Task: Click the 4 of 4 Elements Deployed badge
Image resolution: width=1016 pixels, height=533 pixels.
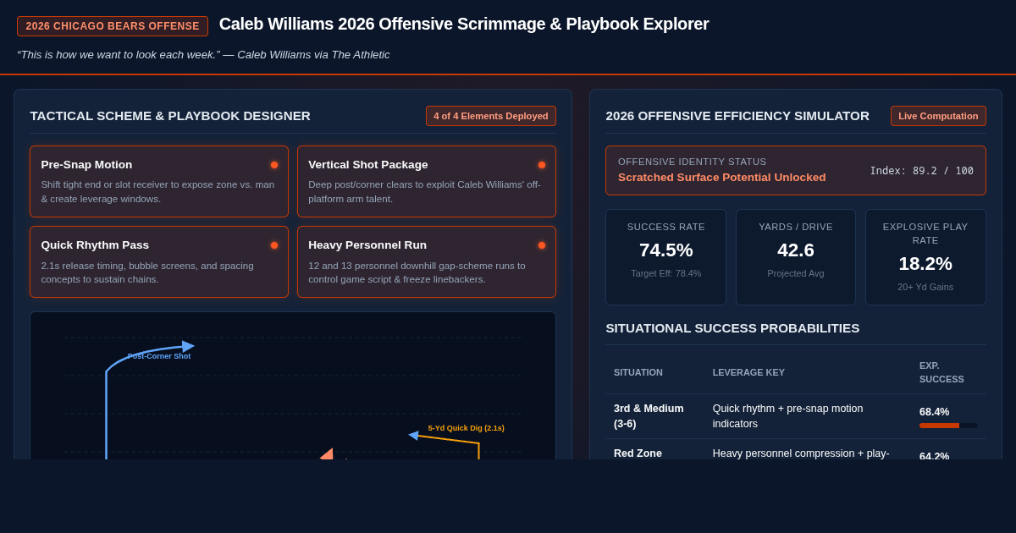Action: [x=491, y=116]
